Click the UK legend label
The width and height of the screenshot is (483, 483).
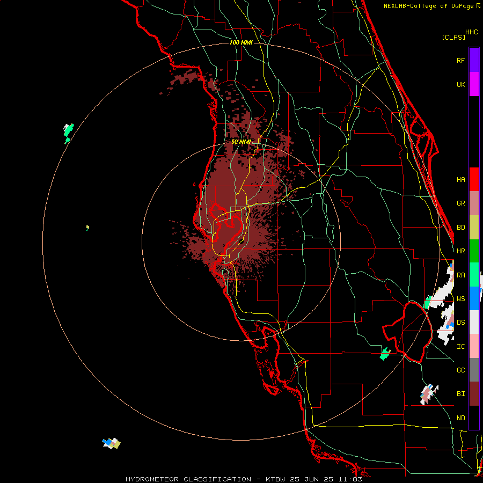click(x=460, y=84)
